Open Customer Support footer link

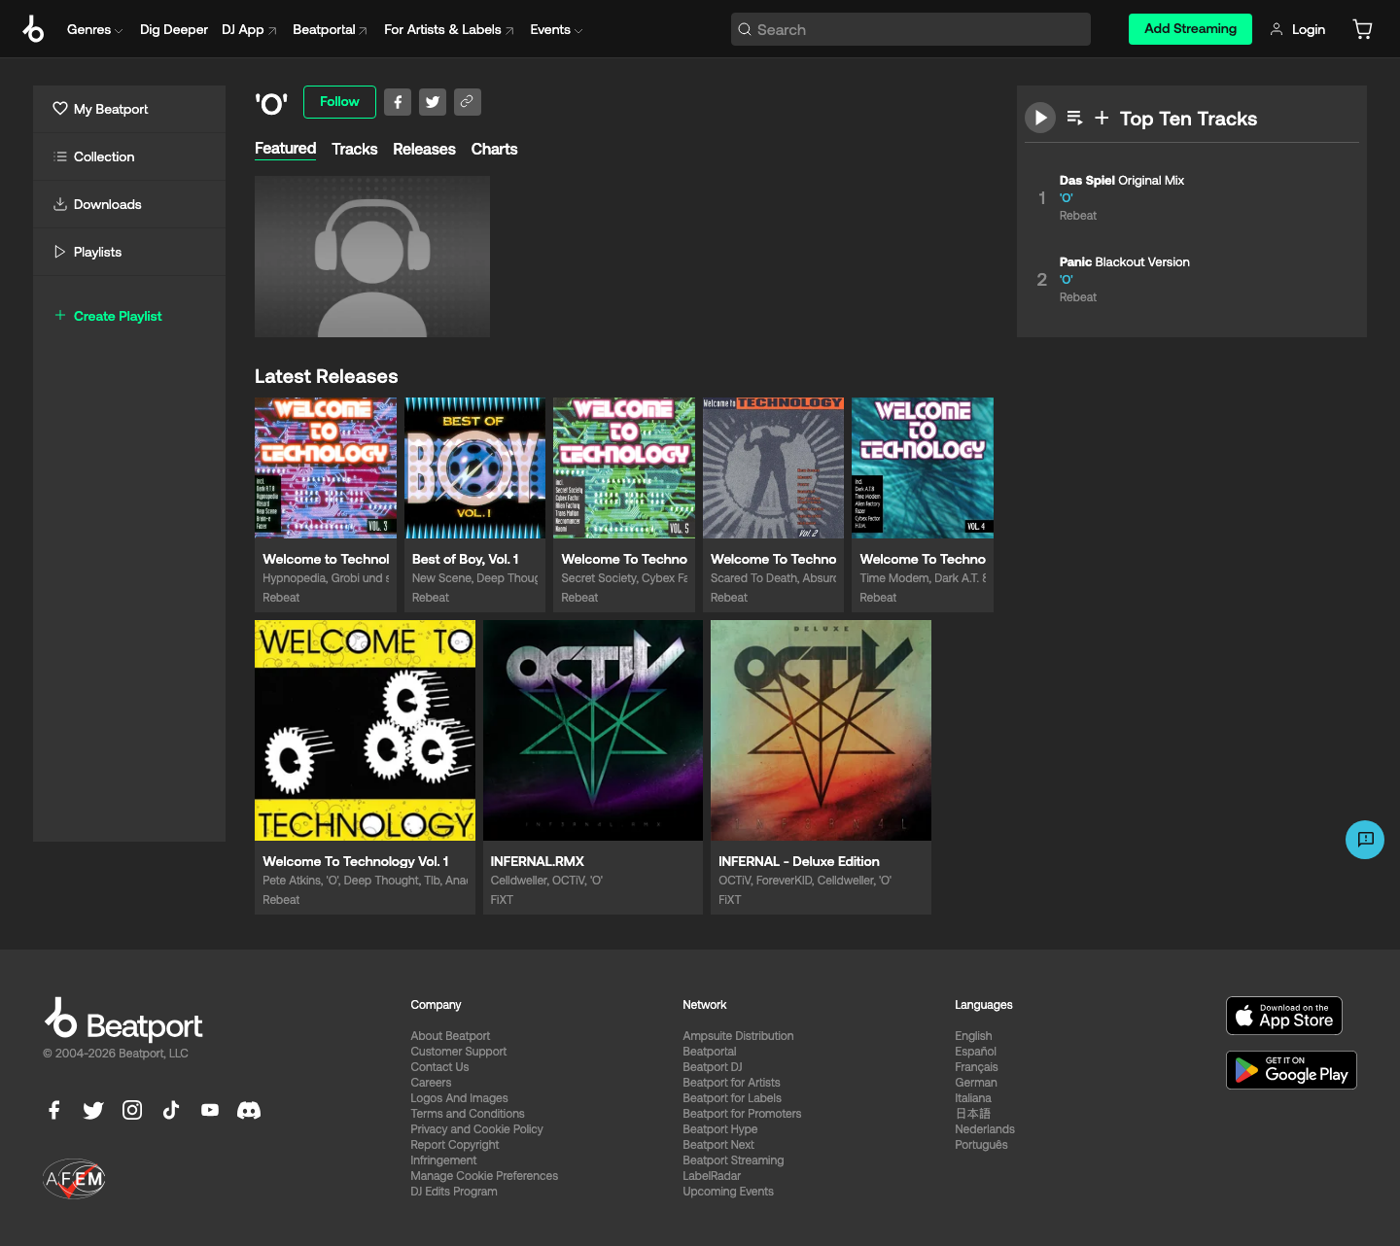click(459, 1052)
